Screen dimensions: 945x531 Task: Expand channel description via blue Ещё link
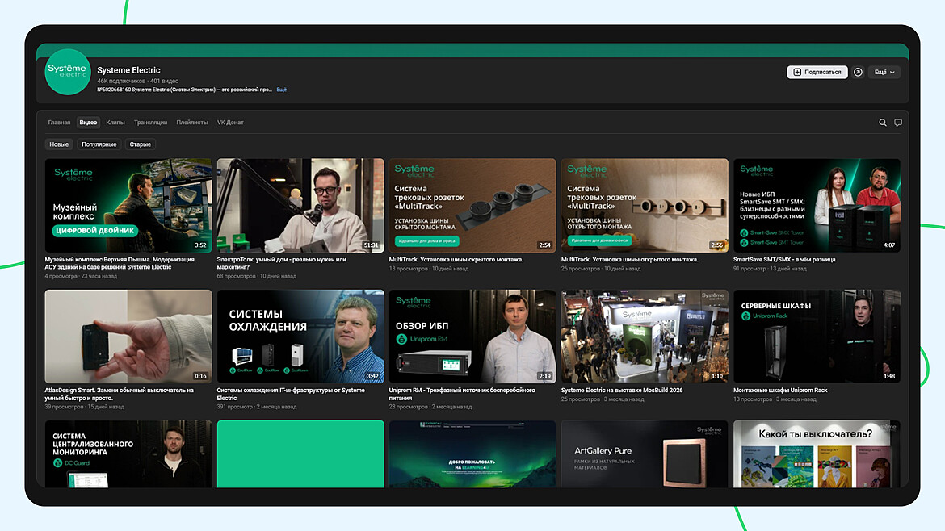tap(281, 90)
